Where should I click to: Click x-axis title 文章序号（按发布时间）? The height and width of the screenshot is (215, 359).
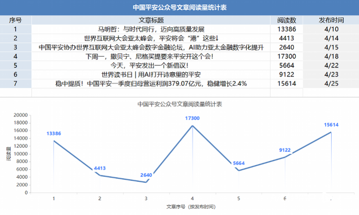[191, 207]
